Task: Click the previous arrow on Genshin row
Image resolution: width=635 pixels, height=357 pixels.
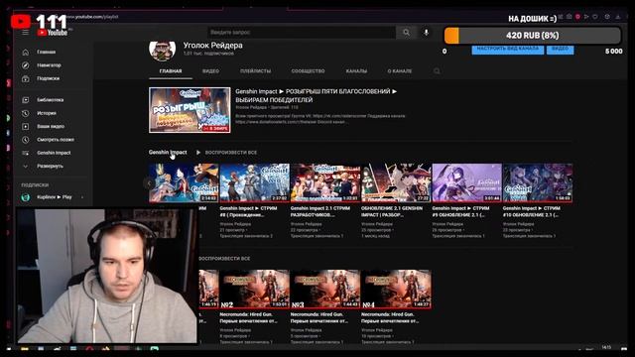Action: point(149,182)
